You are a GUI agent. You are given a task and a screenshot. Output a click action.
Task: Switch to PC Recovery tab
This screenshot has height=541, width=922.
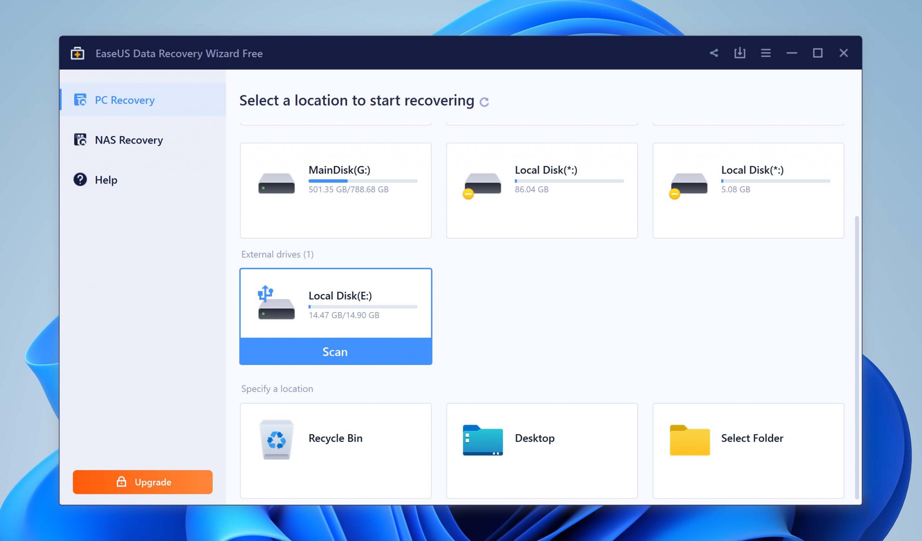(143, 100)
